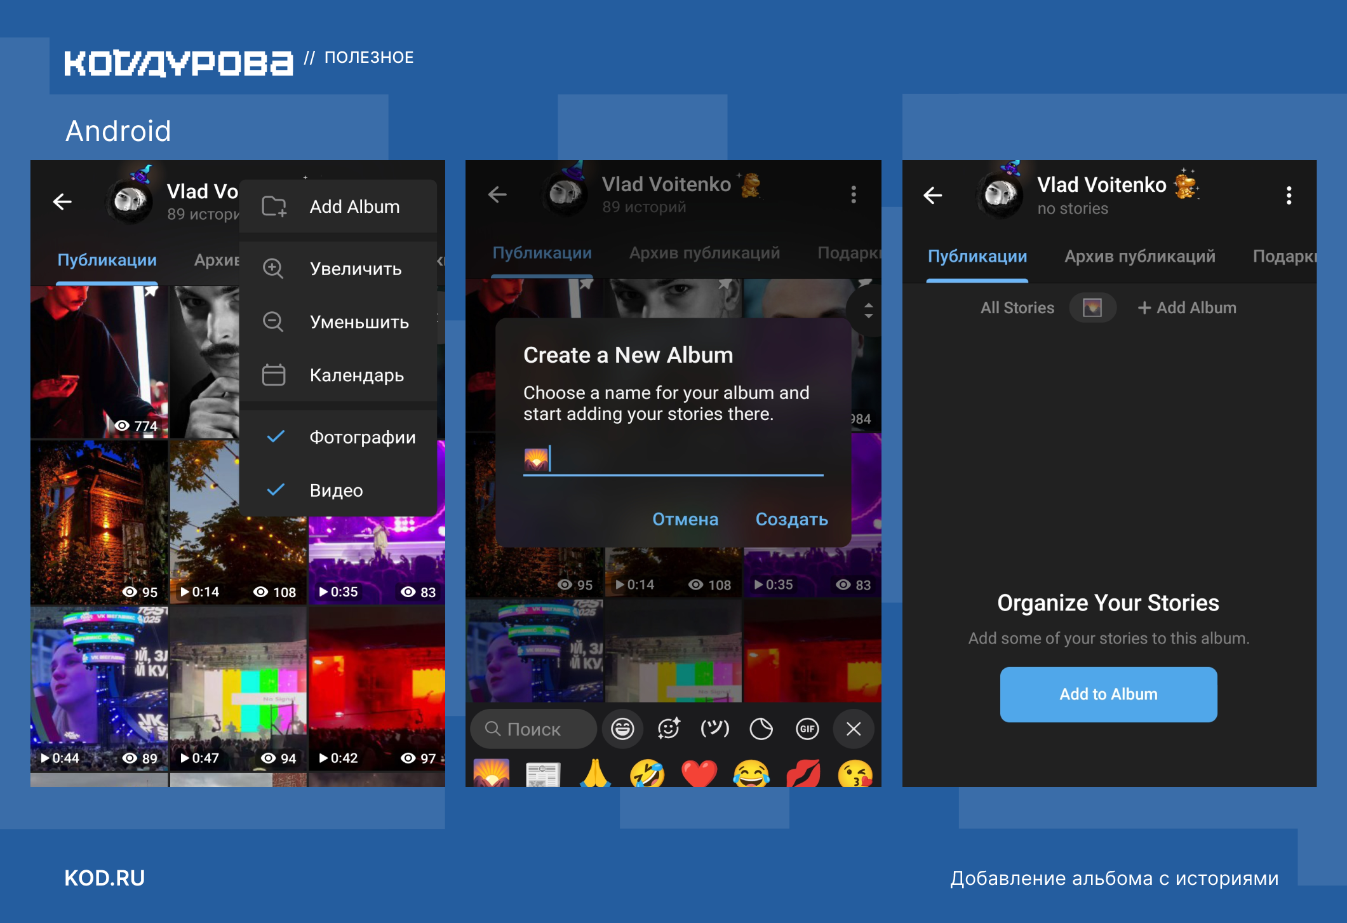Open the stickers tab in emoji panel
1347x923 pixels.
[x=761, y=729]
